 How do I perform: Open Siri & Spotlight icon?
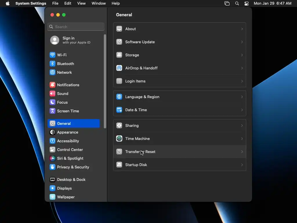(52, 159)
